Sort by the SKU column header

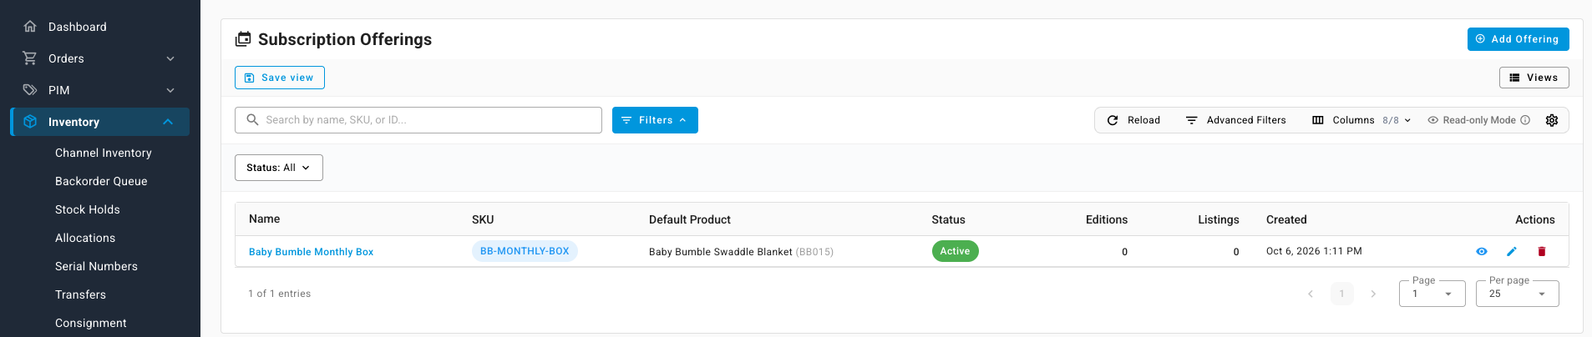483,219
